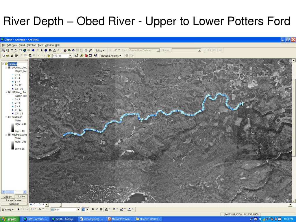Open www.tngis.org browser taskbar item
296x222 pixels.
click(x=92, y=219)
